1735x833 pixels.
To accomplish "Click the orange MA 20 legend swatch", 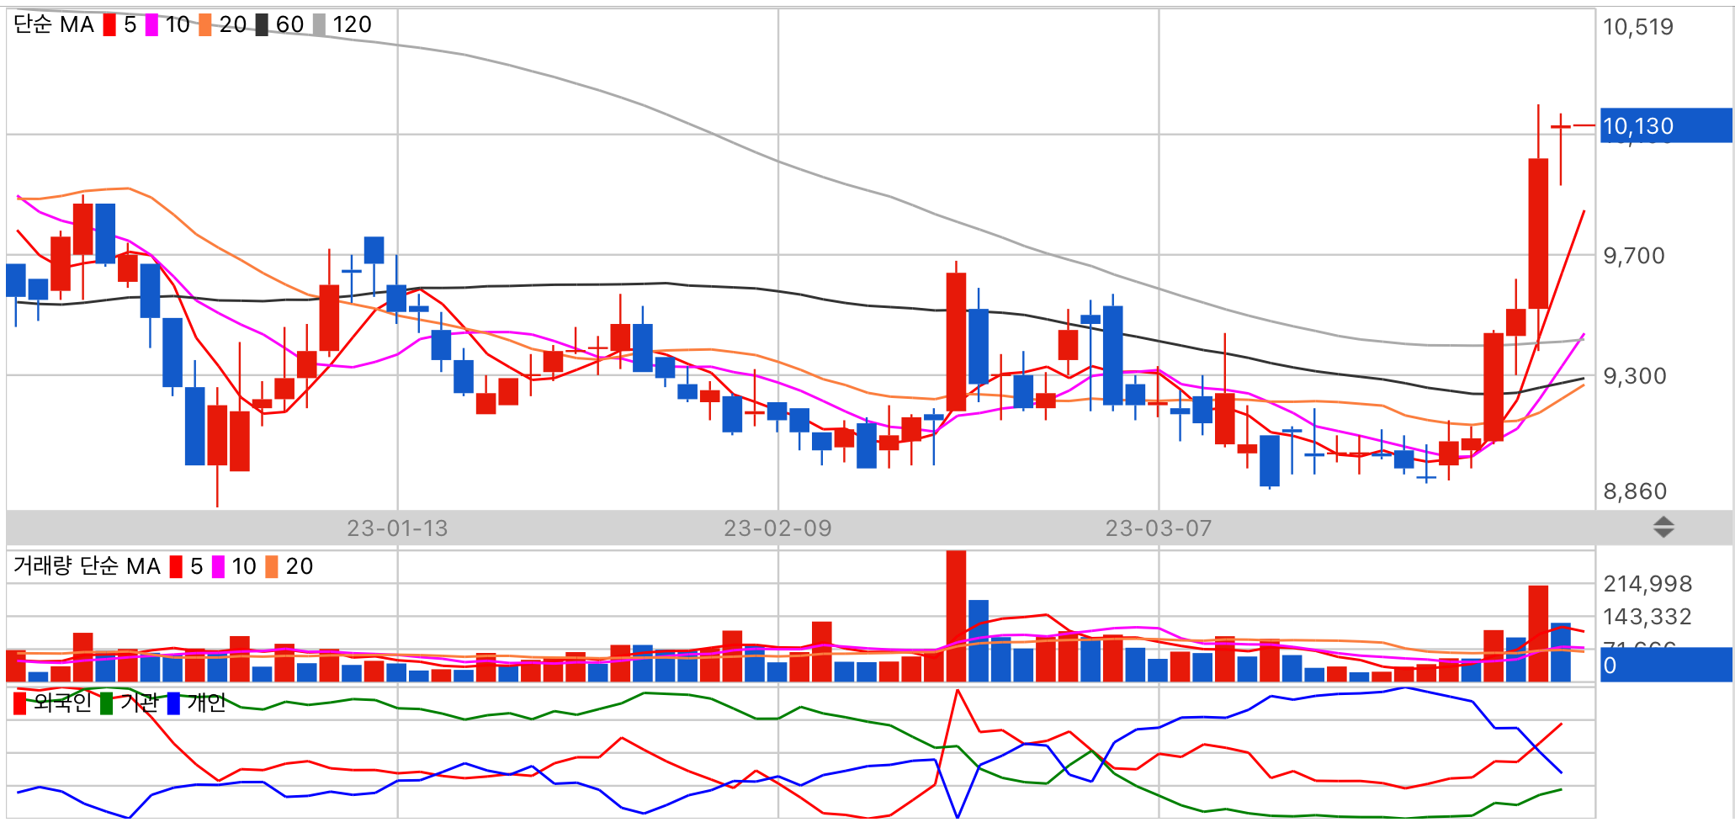I will point(205,24).
